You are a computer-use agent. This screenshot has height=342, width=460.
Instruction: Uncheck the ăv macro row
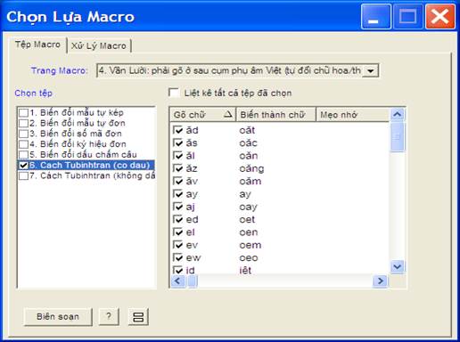(177, 181)
